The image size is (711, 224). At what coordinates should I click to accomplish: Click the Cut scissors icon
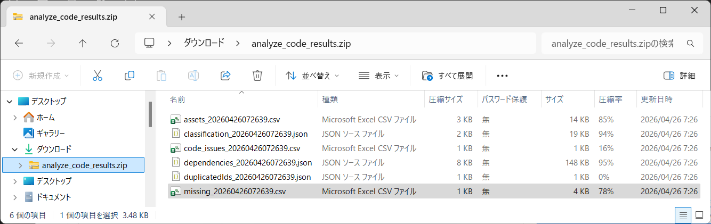pyautogui.click(x=97, y=76)
